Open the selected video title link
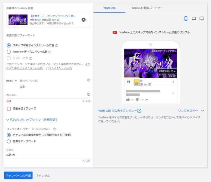This screenshot has height=182, width=211. pos(53,16)
